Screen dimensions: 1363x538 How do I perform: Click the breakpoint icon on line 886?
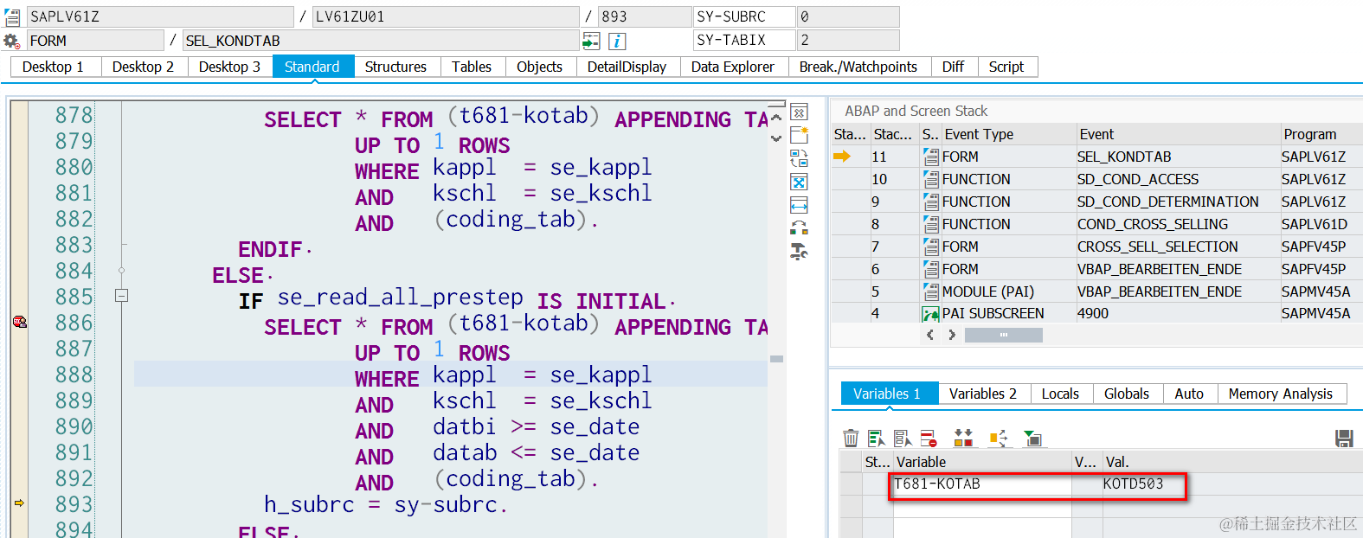pyautogui.click(x=19, y=322)
